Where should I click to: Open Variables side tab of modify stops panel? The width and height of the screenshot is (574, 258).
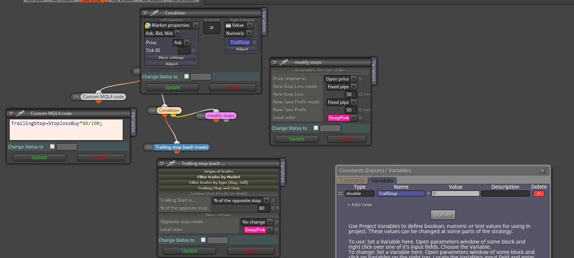coord(374,71)
